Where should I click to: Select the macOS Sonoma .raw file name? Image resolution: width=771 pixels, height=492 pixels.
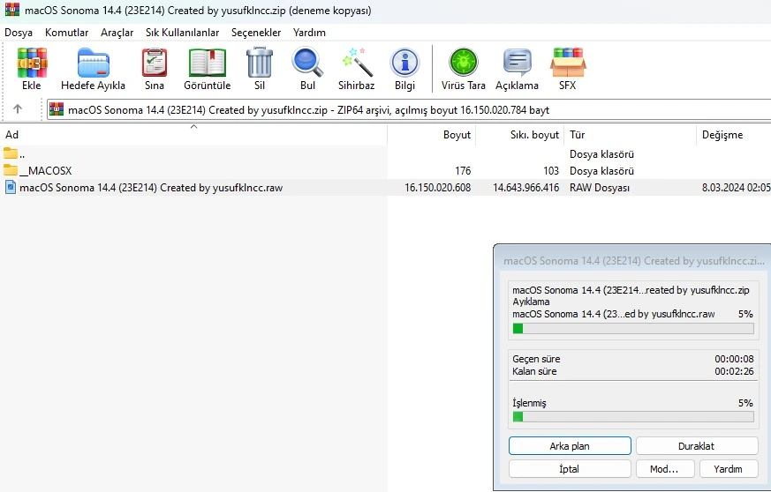pos(151,188)
